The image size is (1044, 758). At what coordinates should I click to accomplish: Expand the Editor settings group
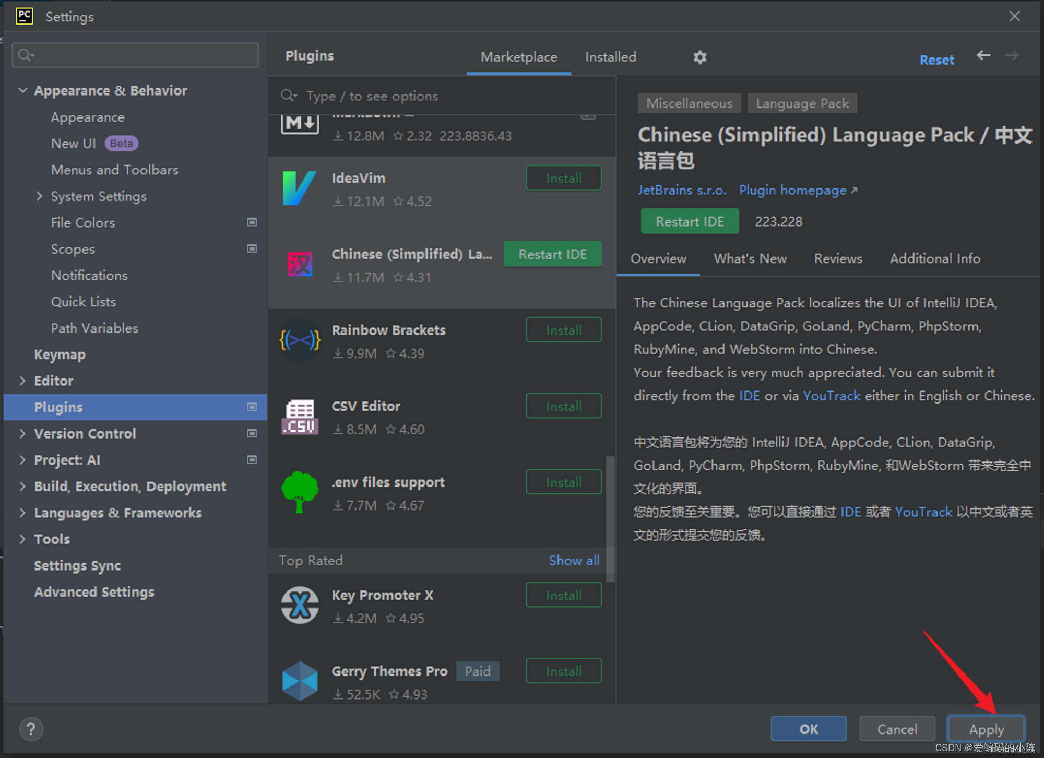pos(23,381)
